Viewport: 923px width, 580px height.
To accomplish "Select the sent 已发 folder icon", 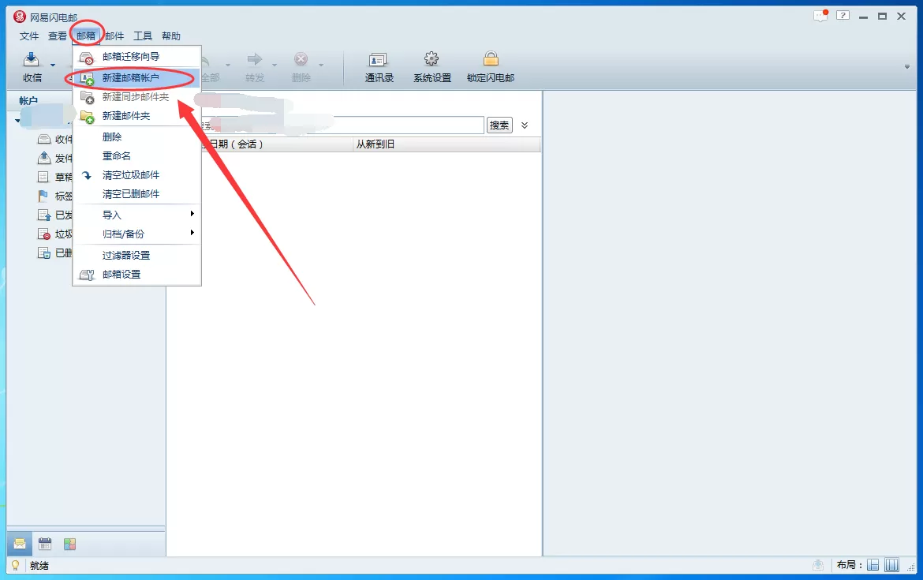I will click(43, 215).
